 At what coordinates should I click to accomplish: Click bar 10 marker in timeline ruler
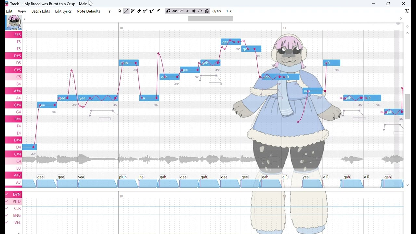(x=121, y=28)
